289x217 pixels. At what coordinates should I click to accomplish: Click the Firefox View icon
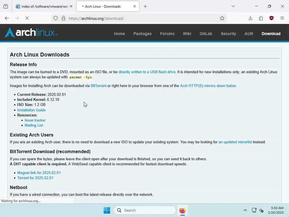pyautogui.click(x=6, y=6)
